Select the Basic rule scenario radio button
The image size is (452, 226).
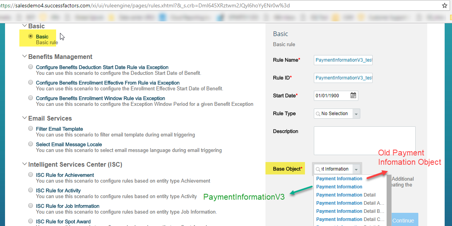click(31, 36)
